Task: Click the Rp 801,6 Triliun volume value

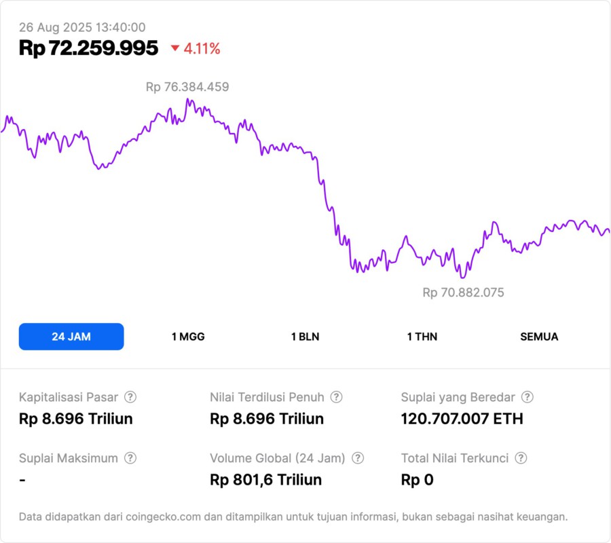Action: coord(266,480)
